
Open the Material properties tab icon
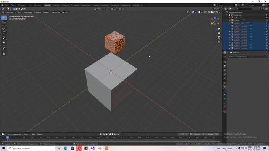[224, 107]
